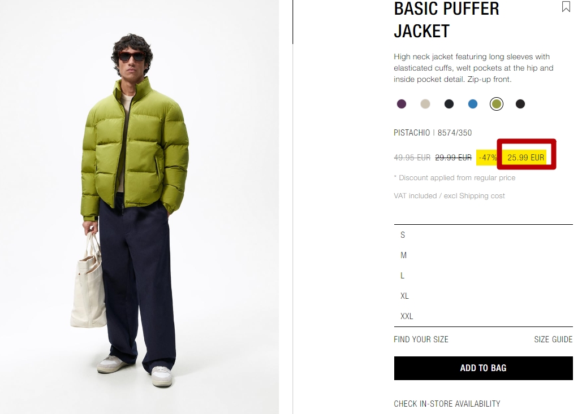Choose the beige color swatch

coord(425,104)
